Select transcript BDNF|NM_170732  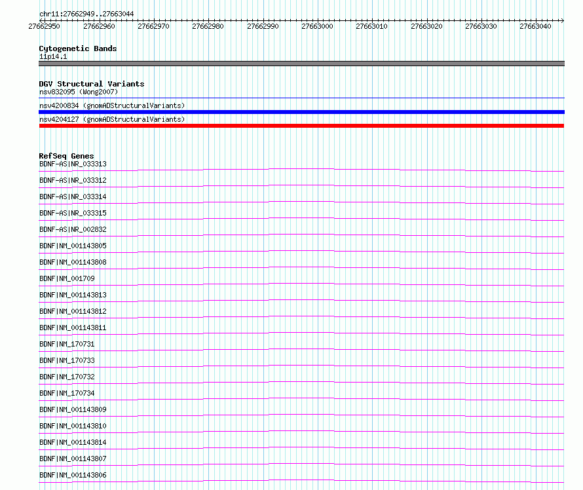(x=67, y=377)
